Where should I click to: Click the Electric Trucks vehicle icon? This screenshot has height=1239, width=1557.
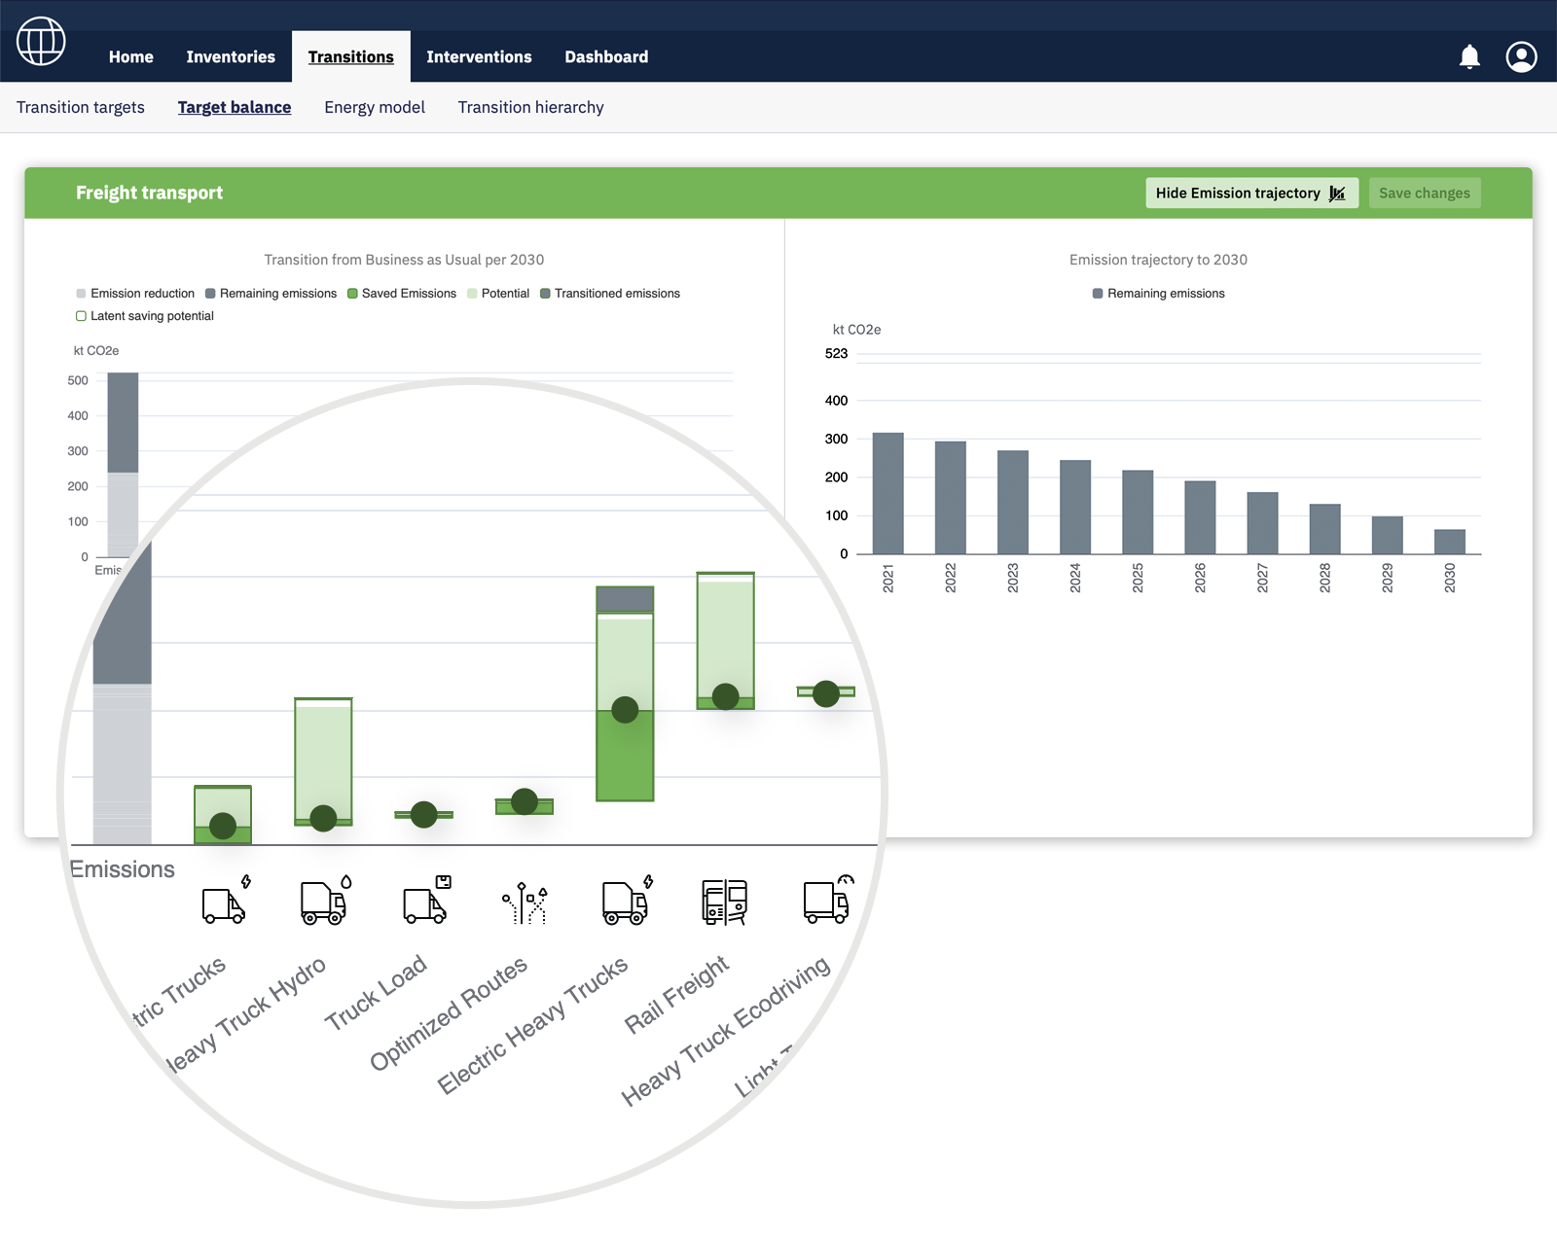[225, 903]
